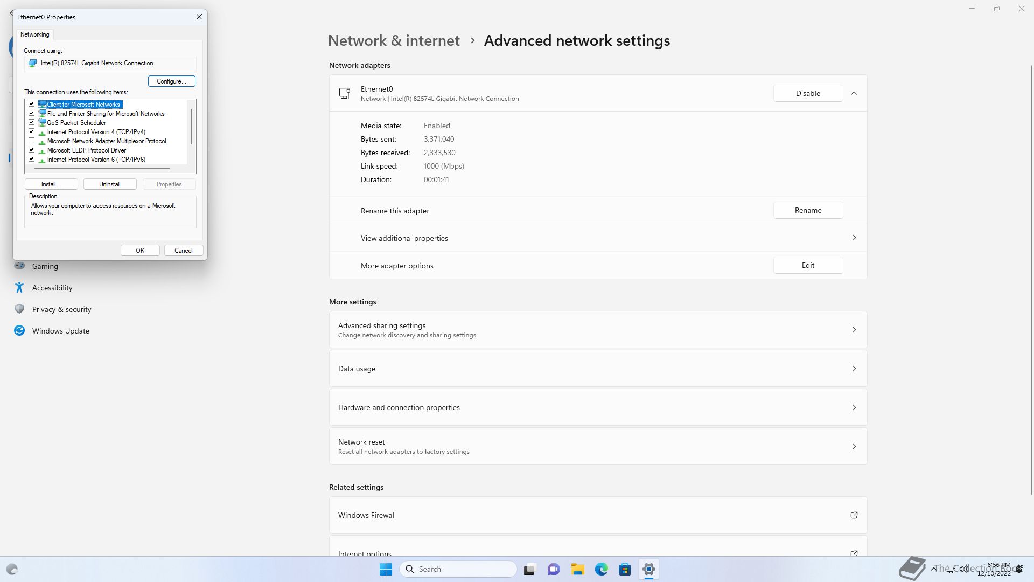Collapse the Ethernet0 adapter details
Screen dimensions: 1034x582
tap(854, 93)
